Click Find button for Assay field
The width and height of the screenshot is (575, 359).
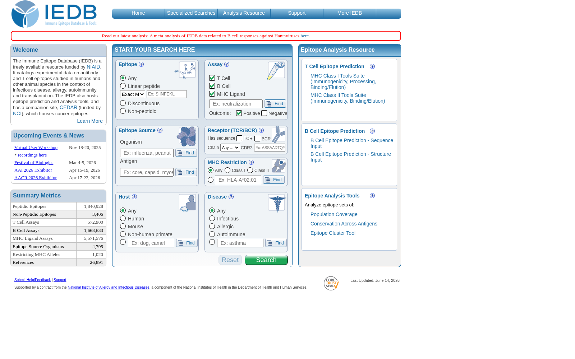coord(275,104)
